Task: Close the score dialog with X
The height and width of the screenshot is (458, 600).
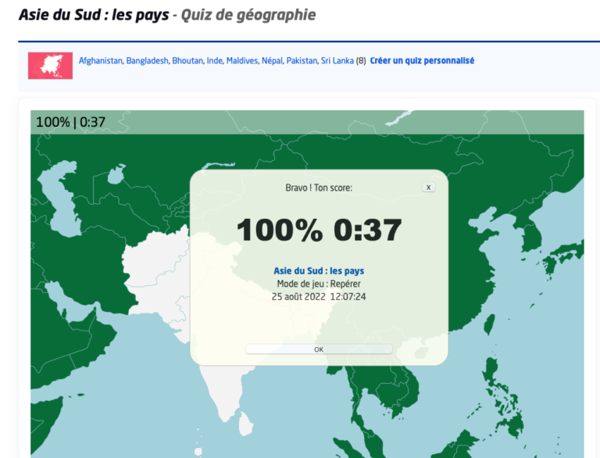Action: coord(428,188)
